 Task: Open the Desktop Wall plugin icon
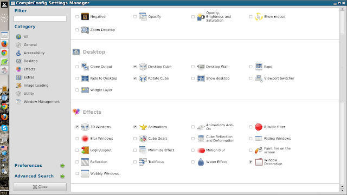201,67
